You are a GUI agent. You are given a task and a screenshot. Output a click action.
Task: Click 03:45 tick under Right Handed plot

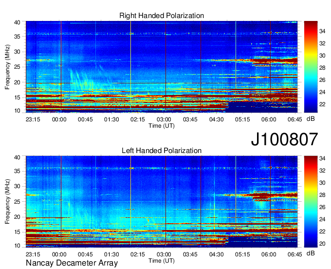pos(190,119)
